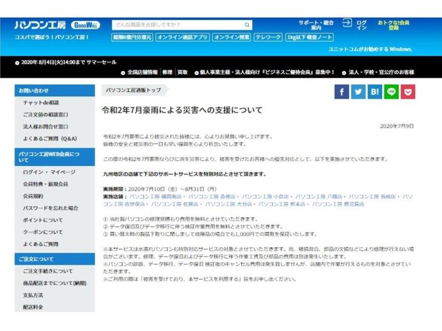Share the article via the Twitter icon

coord(358,92)
